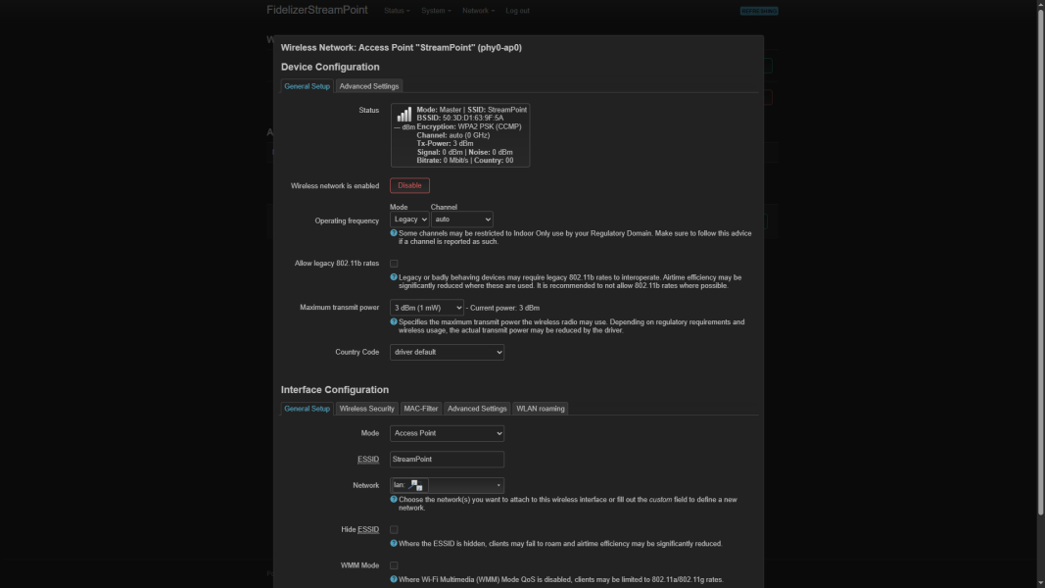1045x588 pixels.
Task: Click the lan network icon in the Network field
Action: coord(416,485)
